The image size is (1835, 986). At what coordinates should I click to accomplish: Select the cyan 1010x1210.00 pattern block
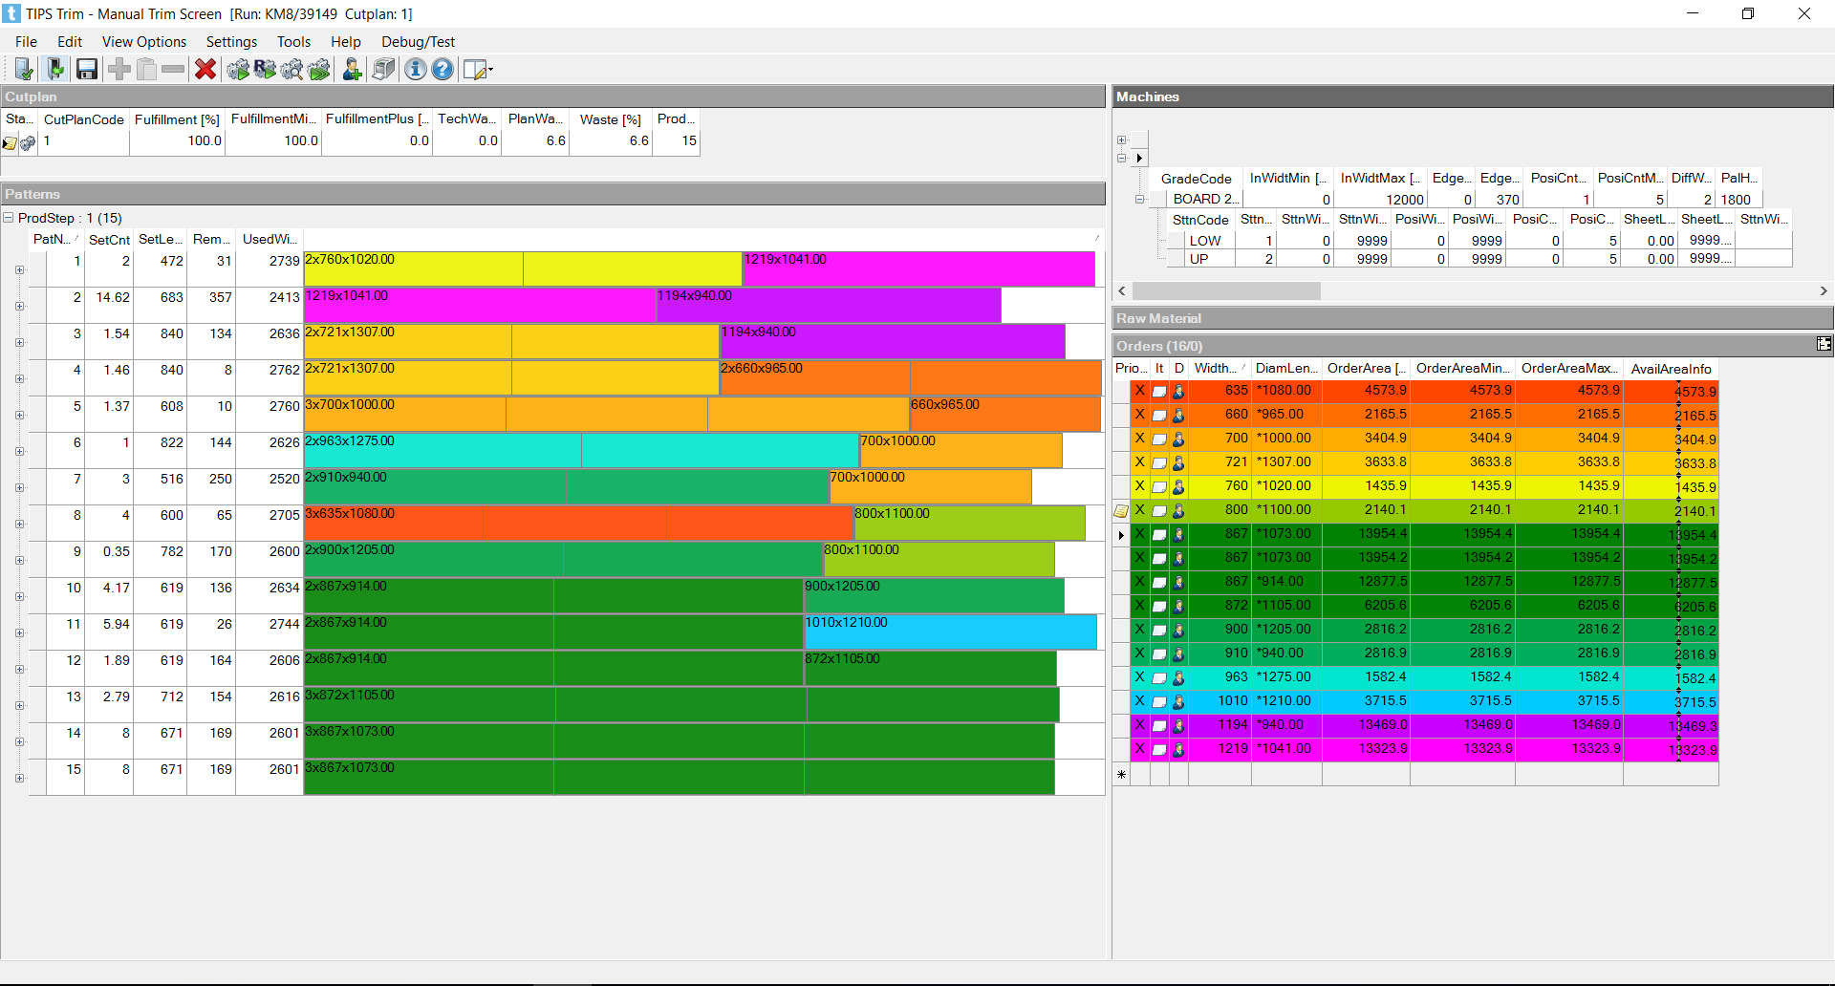(x=950, y=632)
